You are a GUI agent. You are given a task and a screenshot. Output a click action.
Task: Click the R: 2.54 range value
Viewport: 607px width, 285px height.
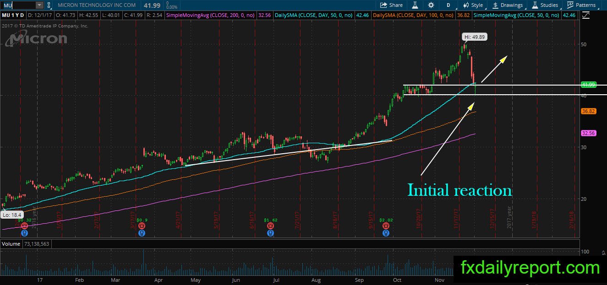154,16
